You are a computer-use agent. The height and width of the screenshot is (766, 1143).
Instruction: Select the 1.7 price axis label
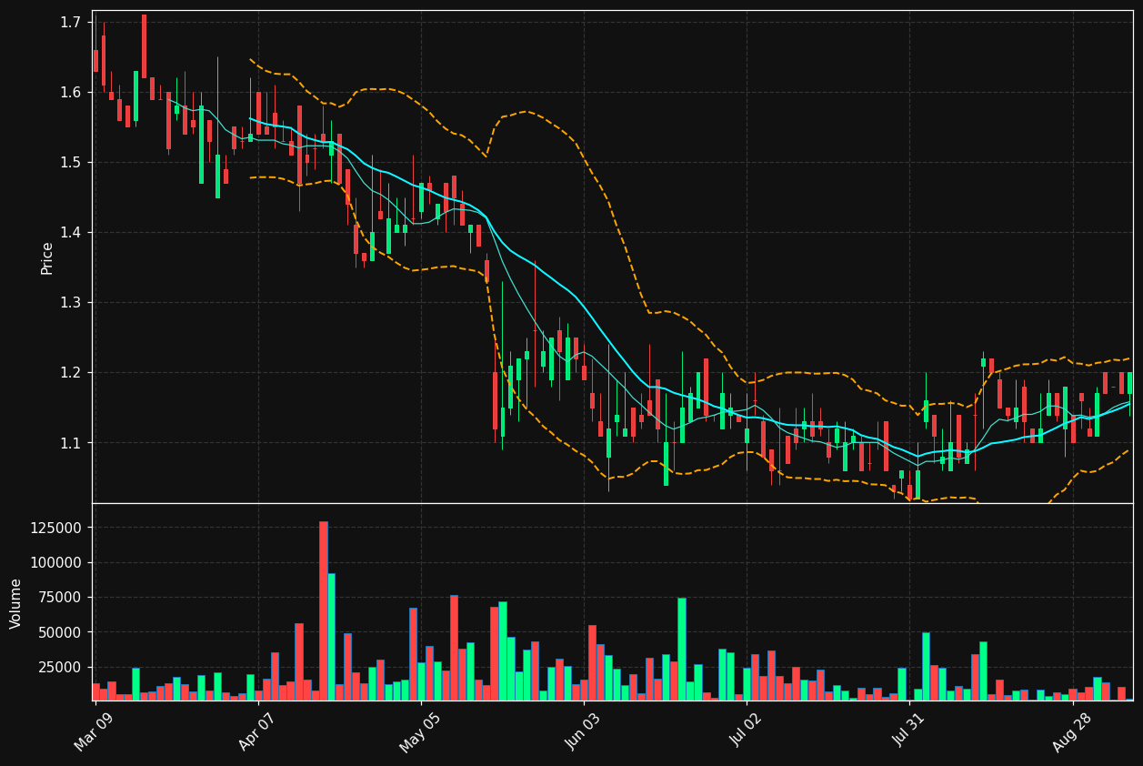(71, 22)
